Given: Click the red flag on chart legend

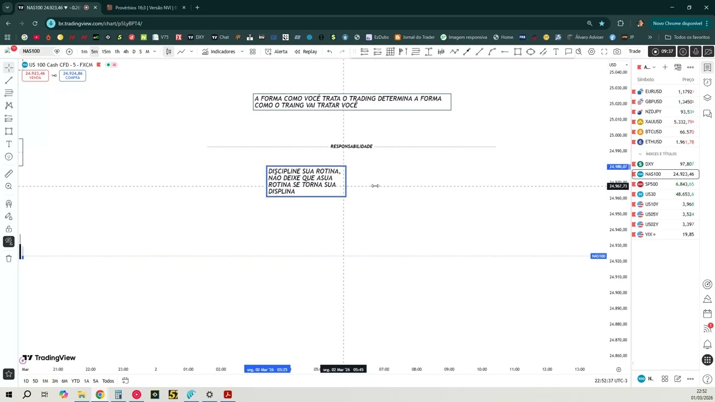Looking at the screenshot, I should 98,65.
